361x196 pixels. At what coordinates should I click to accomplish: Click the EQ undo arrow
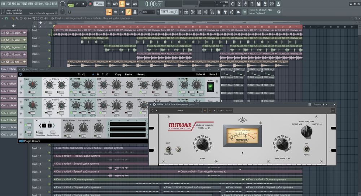click(79, 75)
